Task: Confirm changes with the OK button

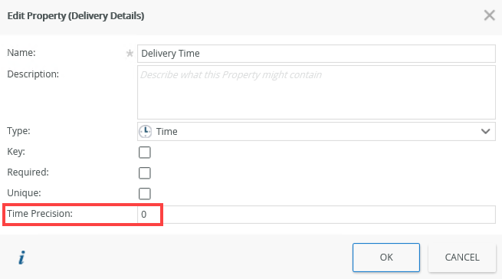Action: [x=386, y=258]
